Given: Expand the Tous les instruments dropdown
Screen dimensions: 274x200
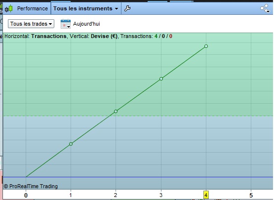Looking at the screenshot, I should click(x=85, y=8).
